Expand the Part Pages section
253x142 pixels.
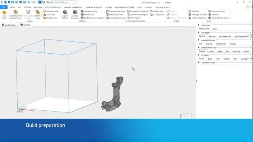199,32
